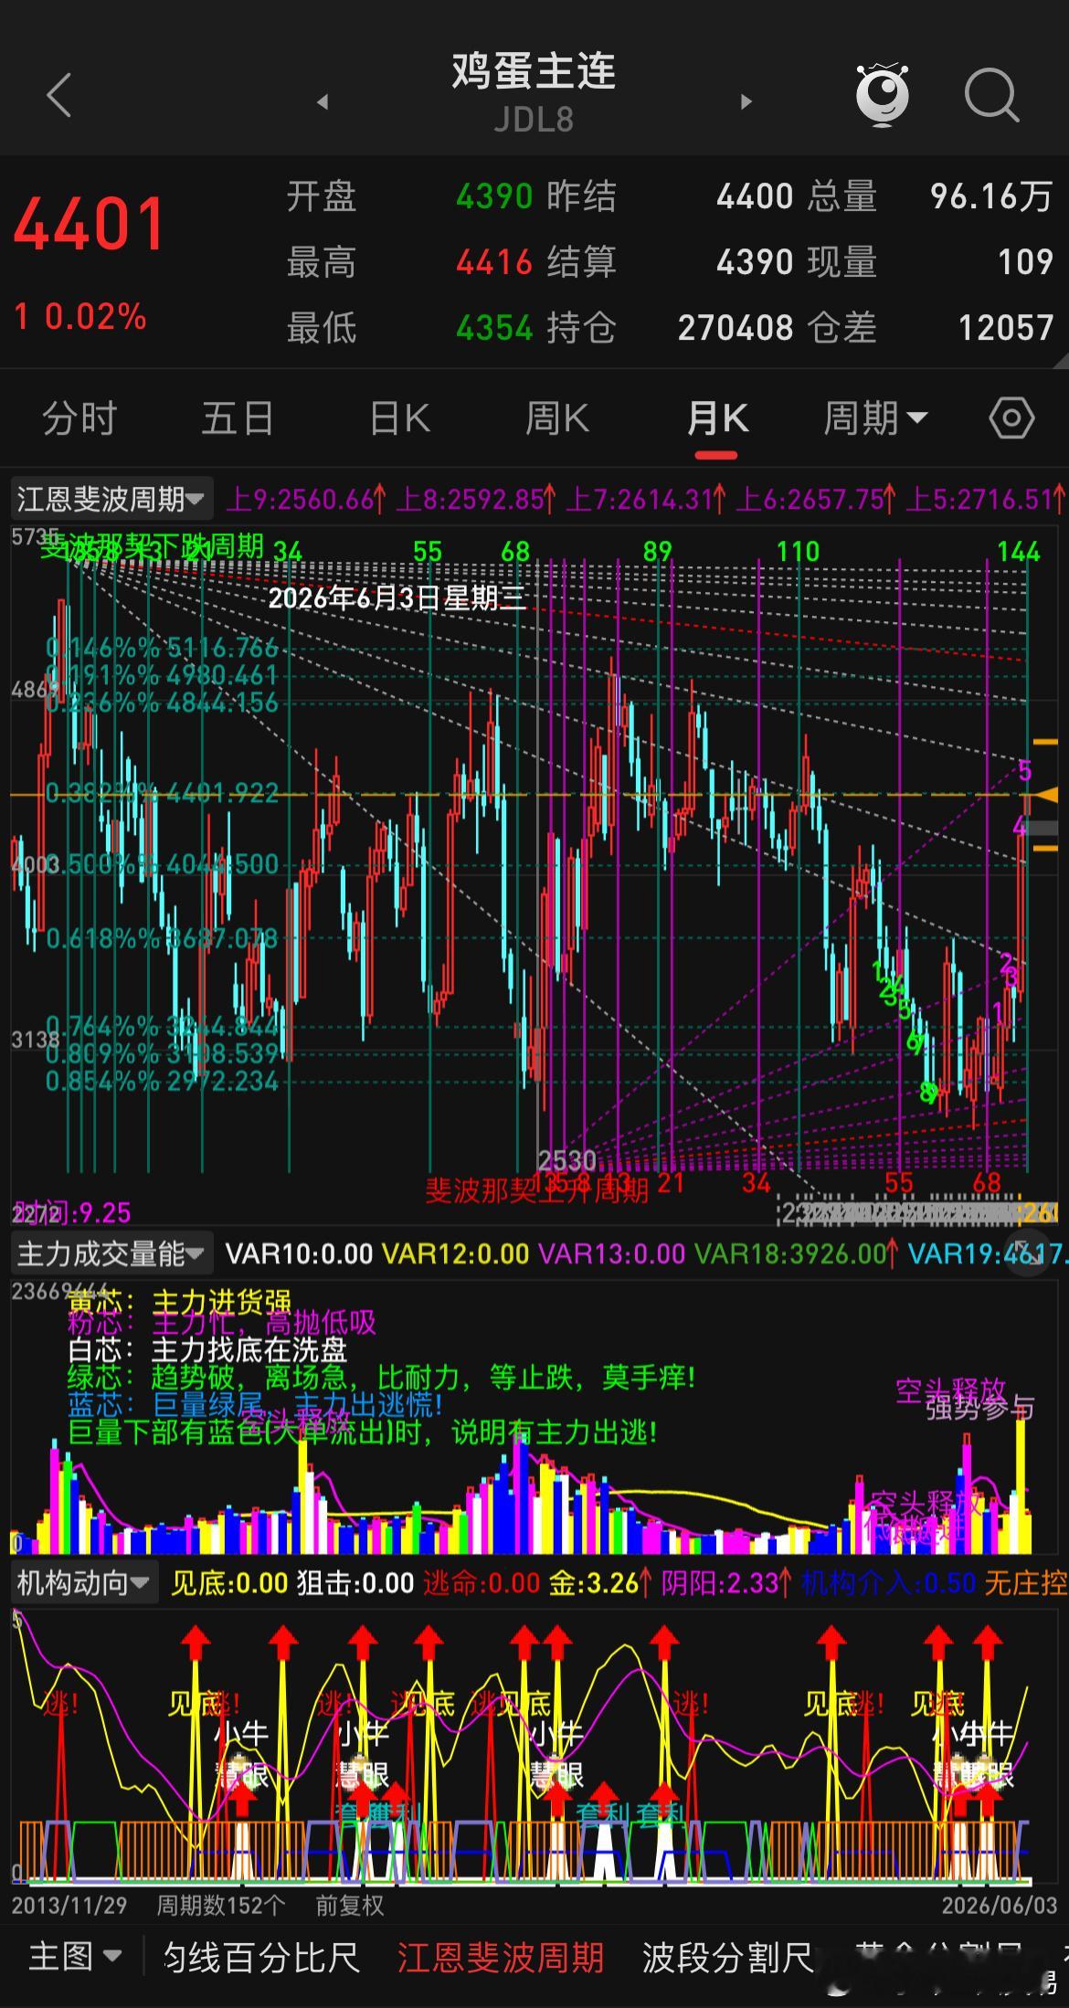Tap the 前复权 adjustment label
The height and width of the screenshot is (2008, 1069).
click(350, 1906)
